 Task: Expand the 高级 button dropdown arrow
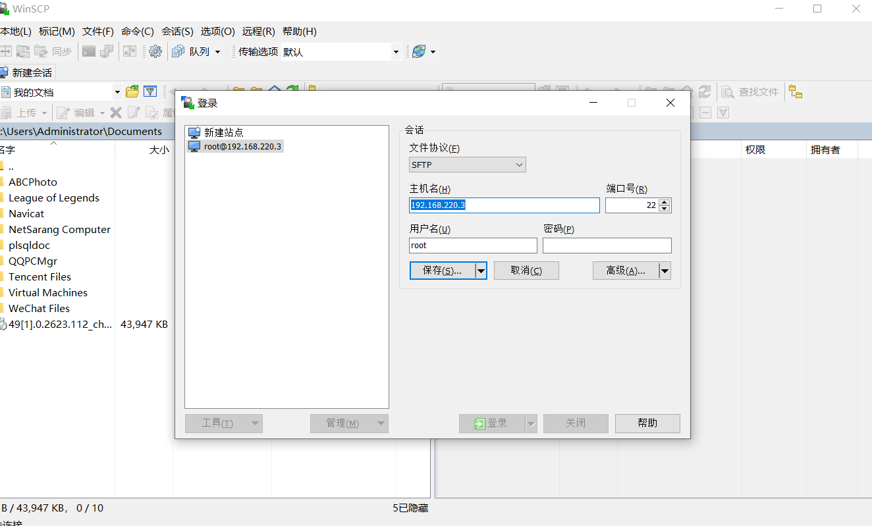tap(665, 271)
